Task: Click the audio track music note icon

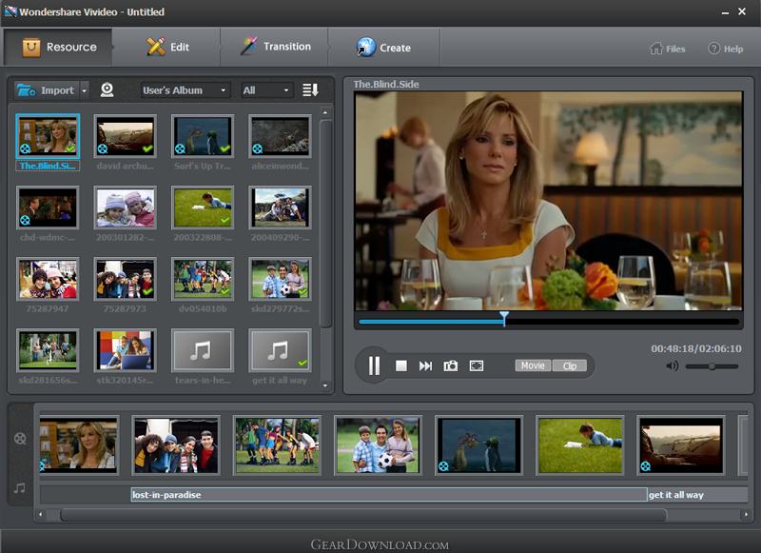Action: coord(20,488)
